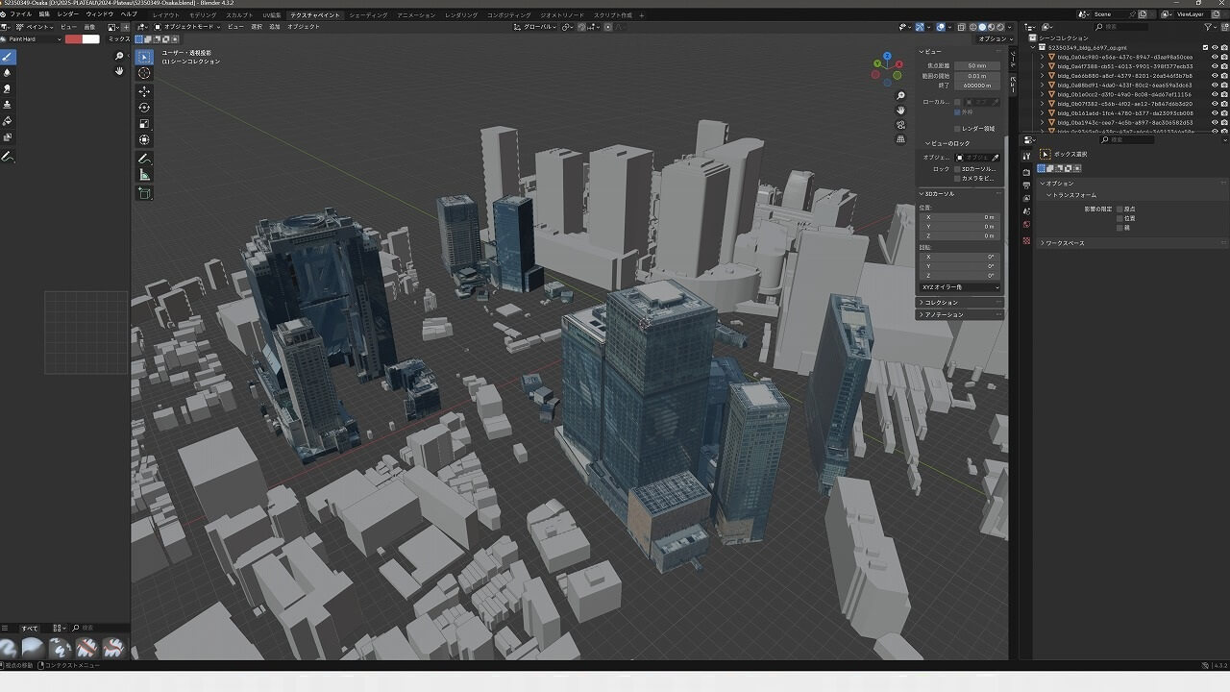Expand the コレクション panel
Viewport: 1230px width, 692px height.
[x=942, y=302]
